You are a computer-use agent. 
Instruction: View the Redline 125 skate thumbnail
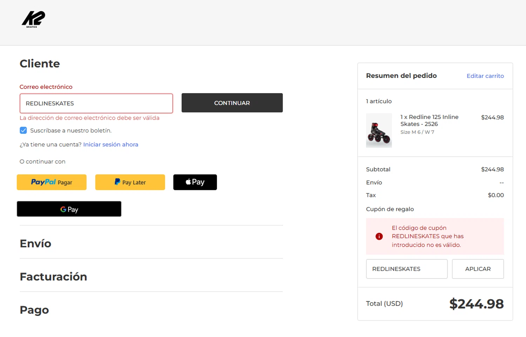[379, 130]
